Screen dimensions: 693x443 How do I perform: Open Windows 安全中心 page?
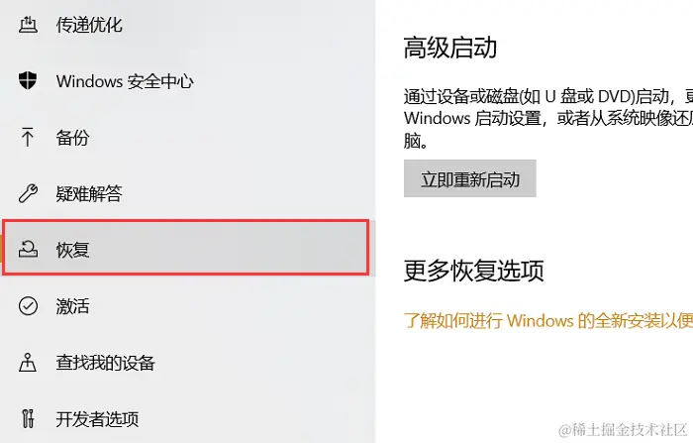125,81
